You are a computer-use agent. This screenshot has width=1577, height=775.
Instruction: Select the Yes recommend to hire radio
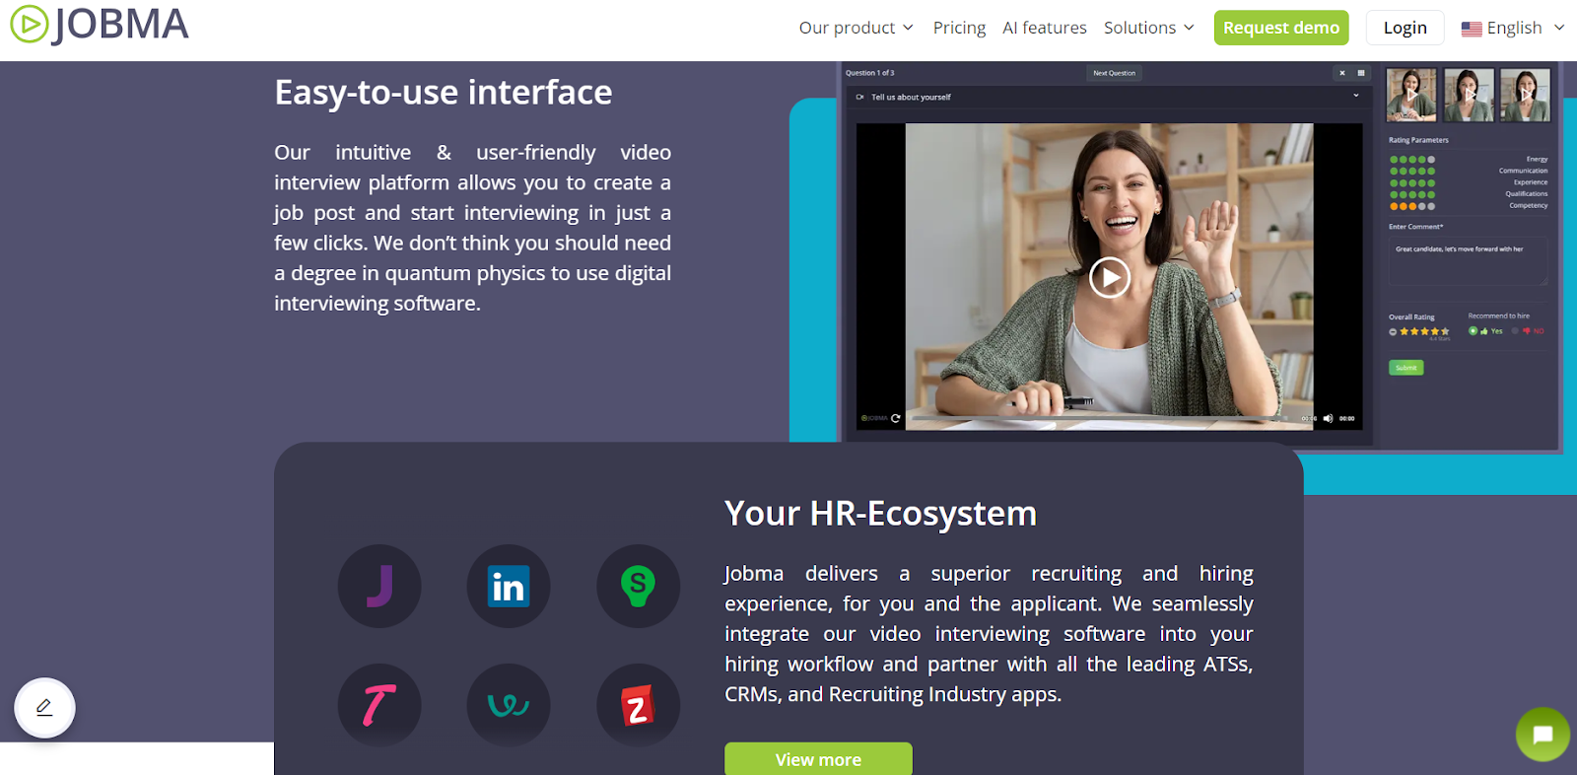coord(1473,330)
